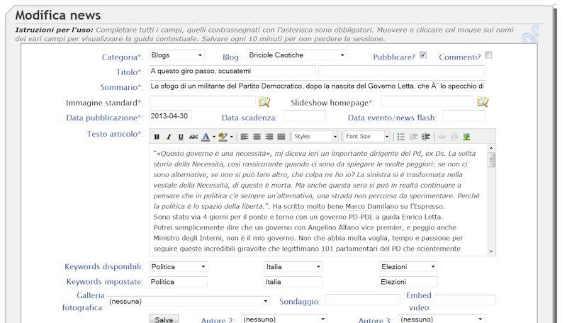Click the Salva button
The image size is (567, 323).
tap(164, 319)
